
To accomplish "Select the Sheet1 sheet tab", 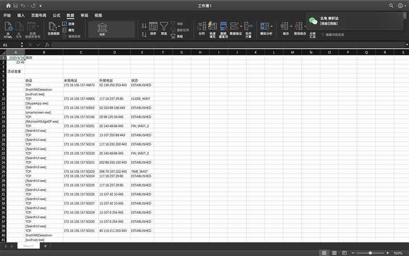I will 28,246.
